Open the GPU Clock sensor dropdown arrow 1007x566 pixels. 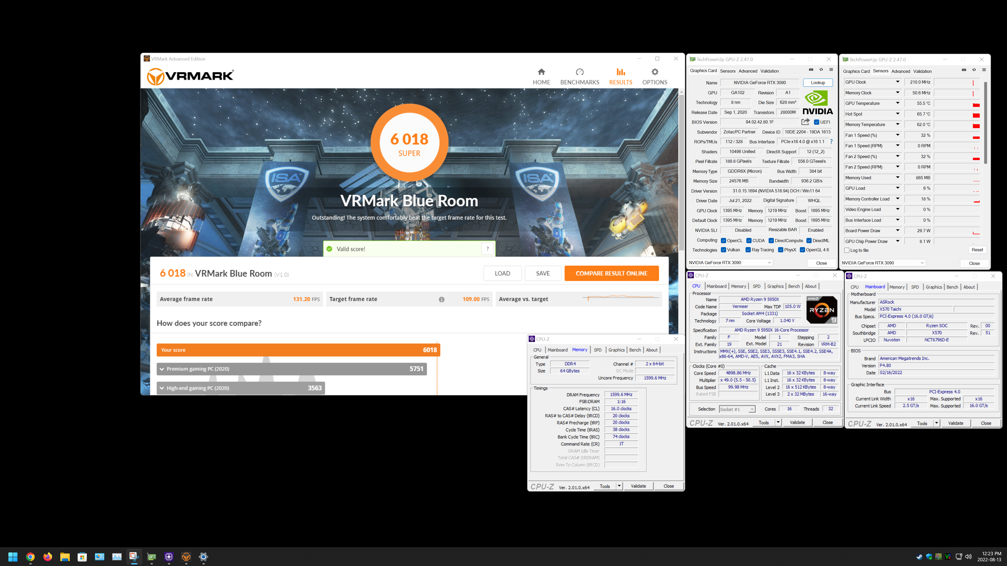[x=898, y=82]
